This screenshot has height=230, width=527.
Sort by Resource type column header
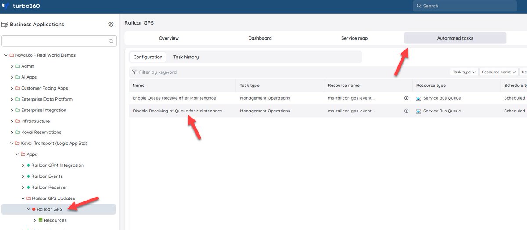pos(431,86)
